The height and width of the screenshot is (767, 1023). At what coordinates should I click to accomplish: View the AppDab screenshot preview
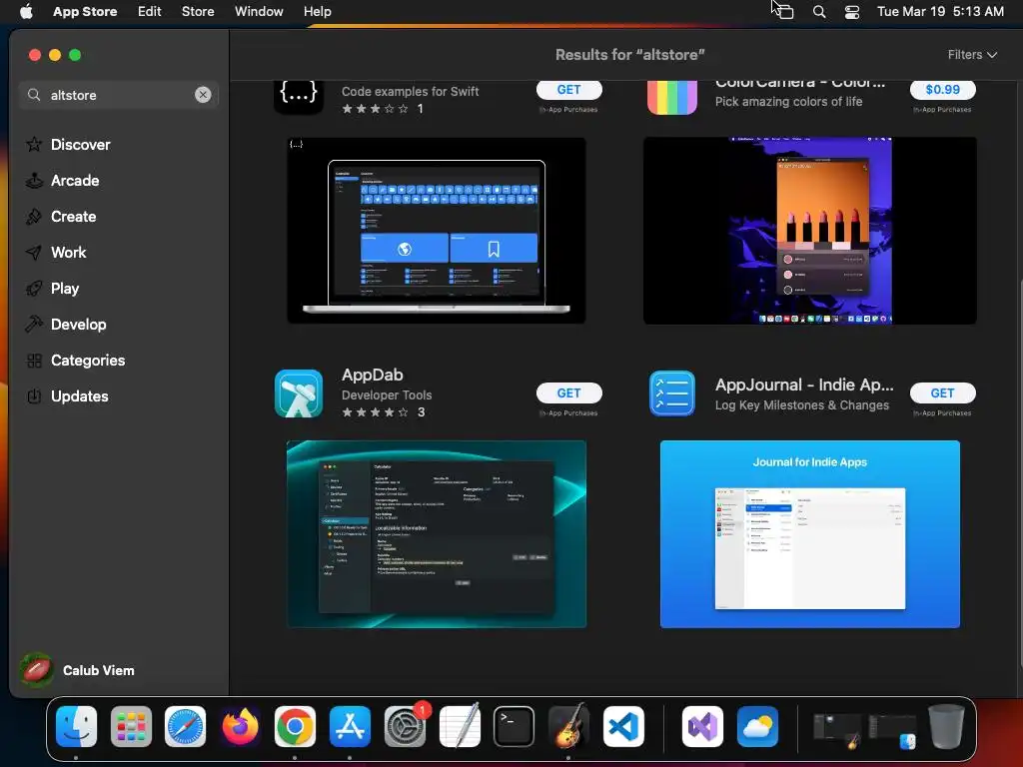437,534
